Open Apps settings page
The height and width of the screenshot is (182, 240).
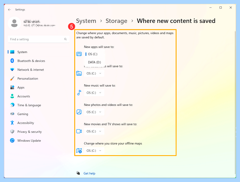38,87
